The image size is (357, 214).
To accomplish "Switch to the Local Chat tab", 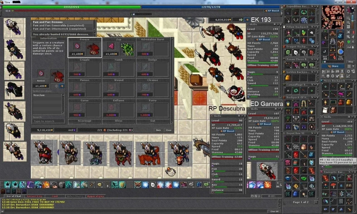I will pos(14,196).
